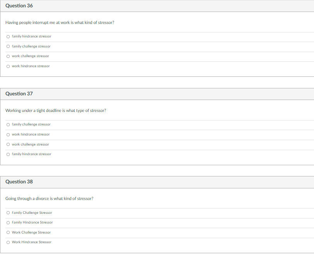
Task: Mark 'work hindrance stressor' in Question 36
Action: [8, 66]
